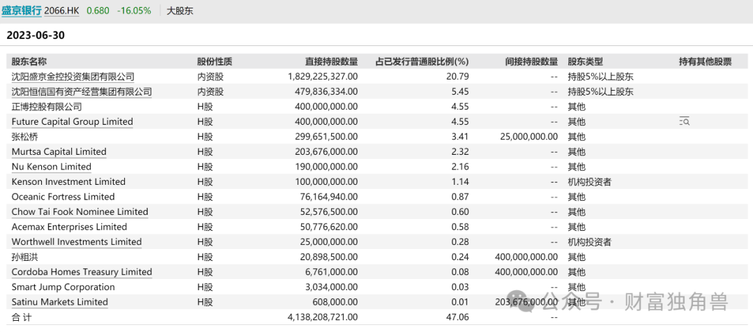Viewport: 753px width, 332px height.
Task: Click the 股东类型 column header
Action: [x=585, y=61]
